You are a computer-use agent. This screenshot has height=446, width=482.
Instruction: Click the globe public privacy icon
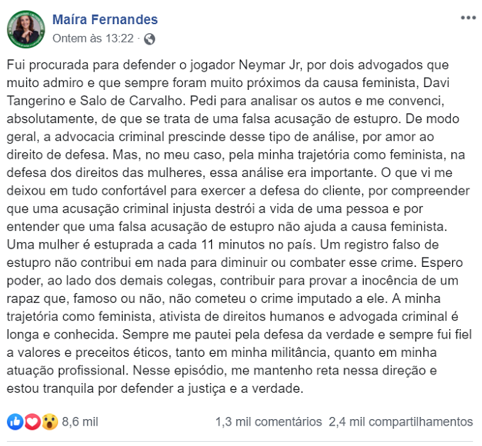[x=150, y=39]
